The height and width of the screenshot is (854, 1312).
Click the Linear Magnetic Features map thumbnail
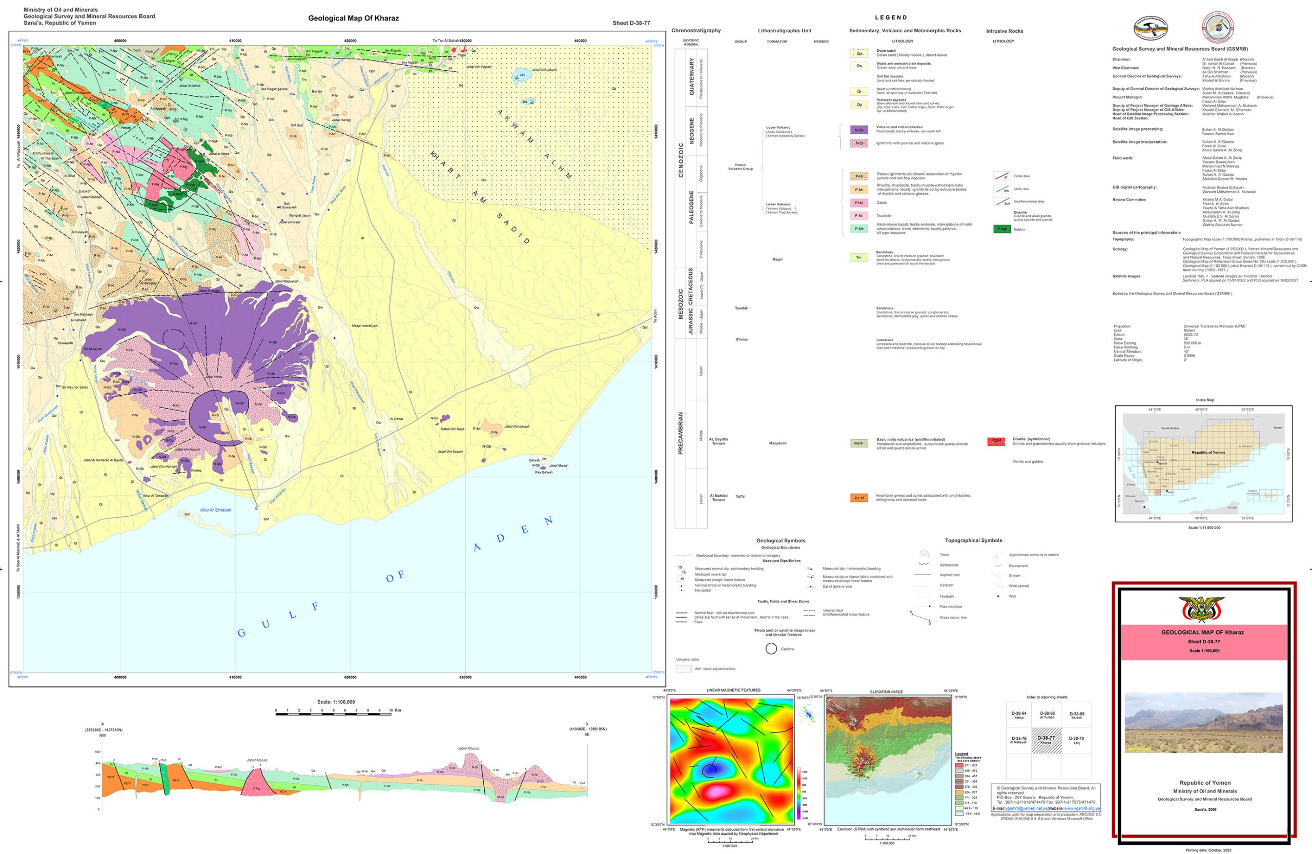click(731, 761)
